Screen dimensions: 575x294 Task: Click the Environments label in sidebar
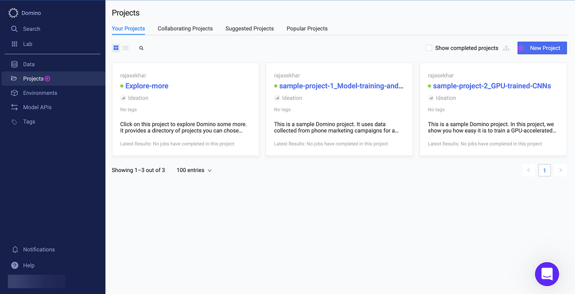[40, 93]
